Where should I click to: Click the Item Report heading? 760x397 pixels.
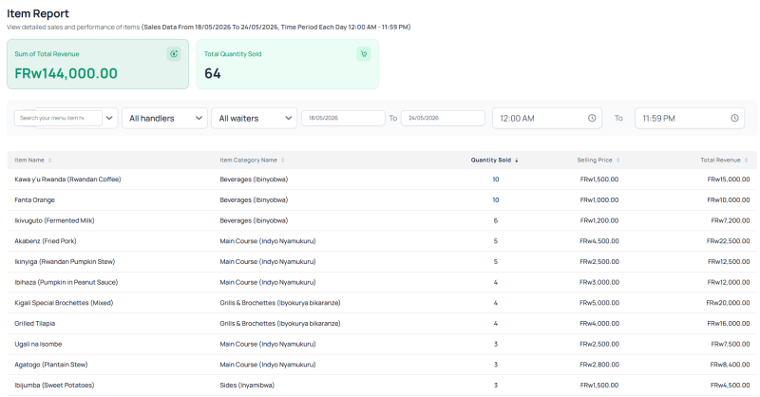click(38, 13)
